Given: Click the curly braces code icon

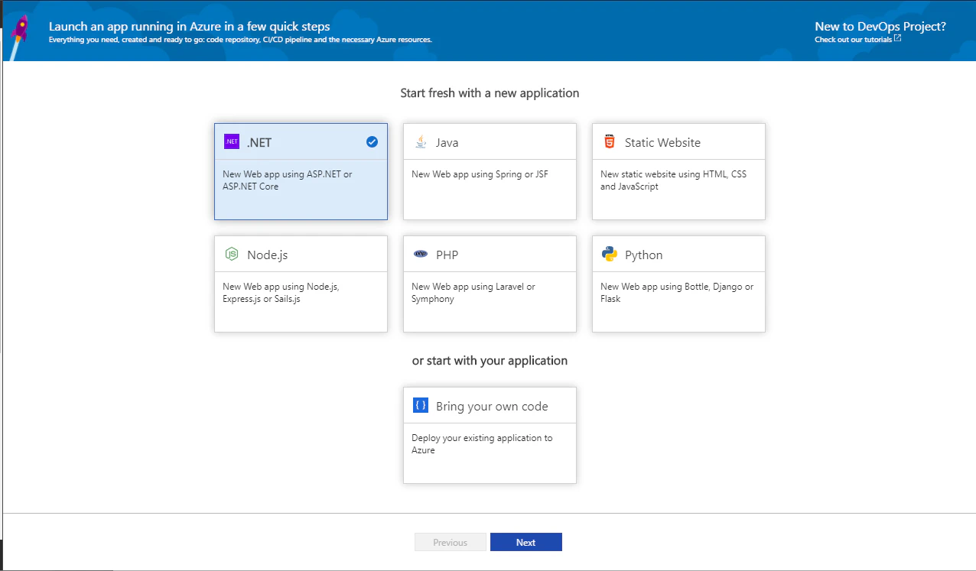Looking at the screenshot, I should click(x=420, y=406).
